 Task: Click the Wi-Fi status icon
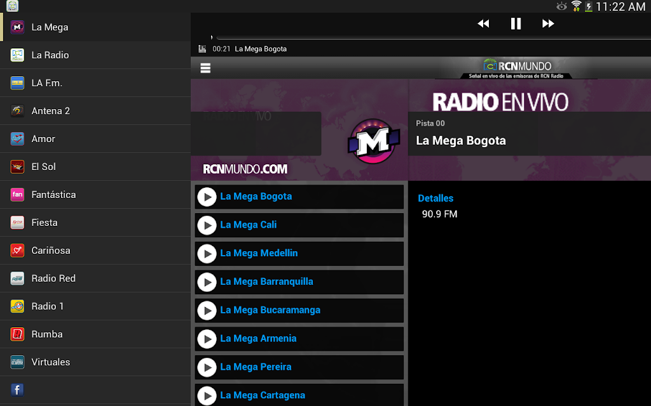(x=576, y=6)
